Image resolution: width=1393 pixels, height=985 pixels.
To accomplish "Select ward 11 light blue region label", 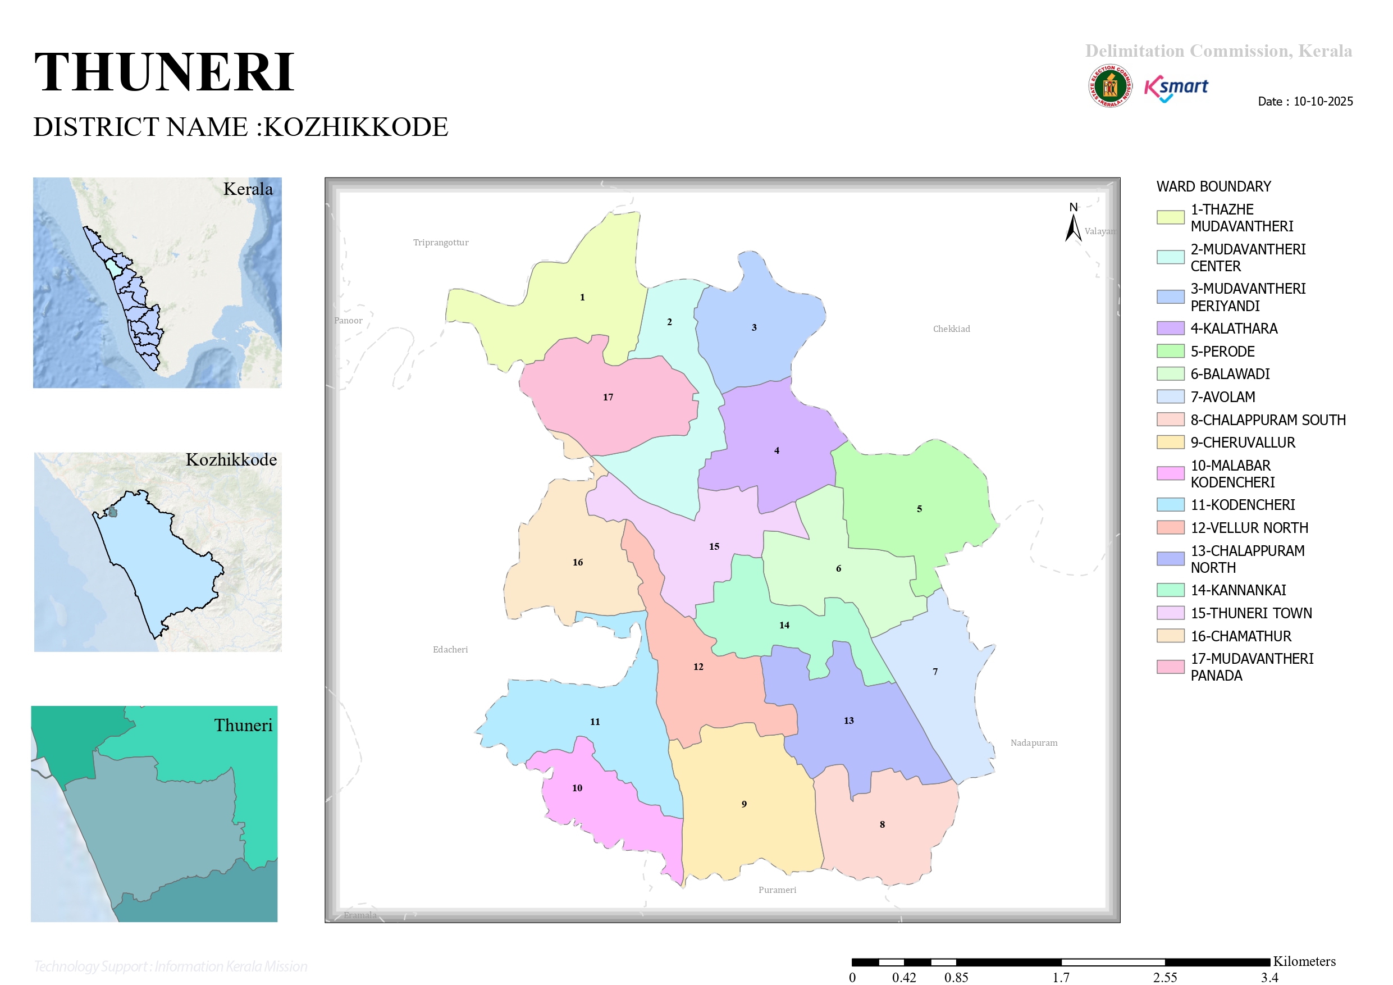I will pyautogui.click(x=595, y=722).
